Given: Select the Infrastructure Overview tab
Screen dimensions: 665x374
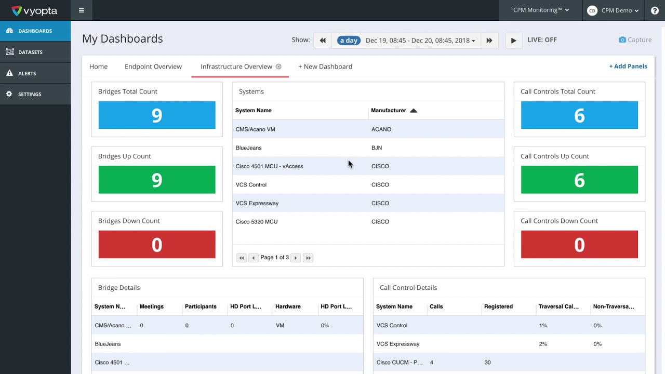Looking at the screenshot, I should click(236, 66).
